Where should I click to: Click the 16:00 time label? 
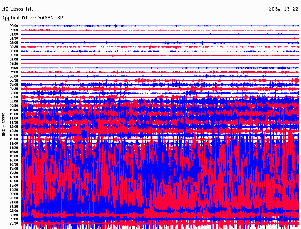(14, 160)
